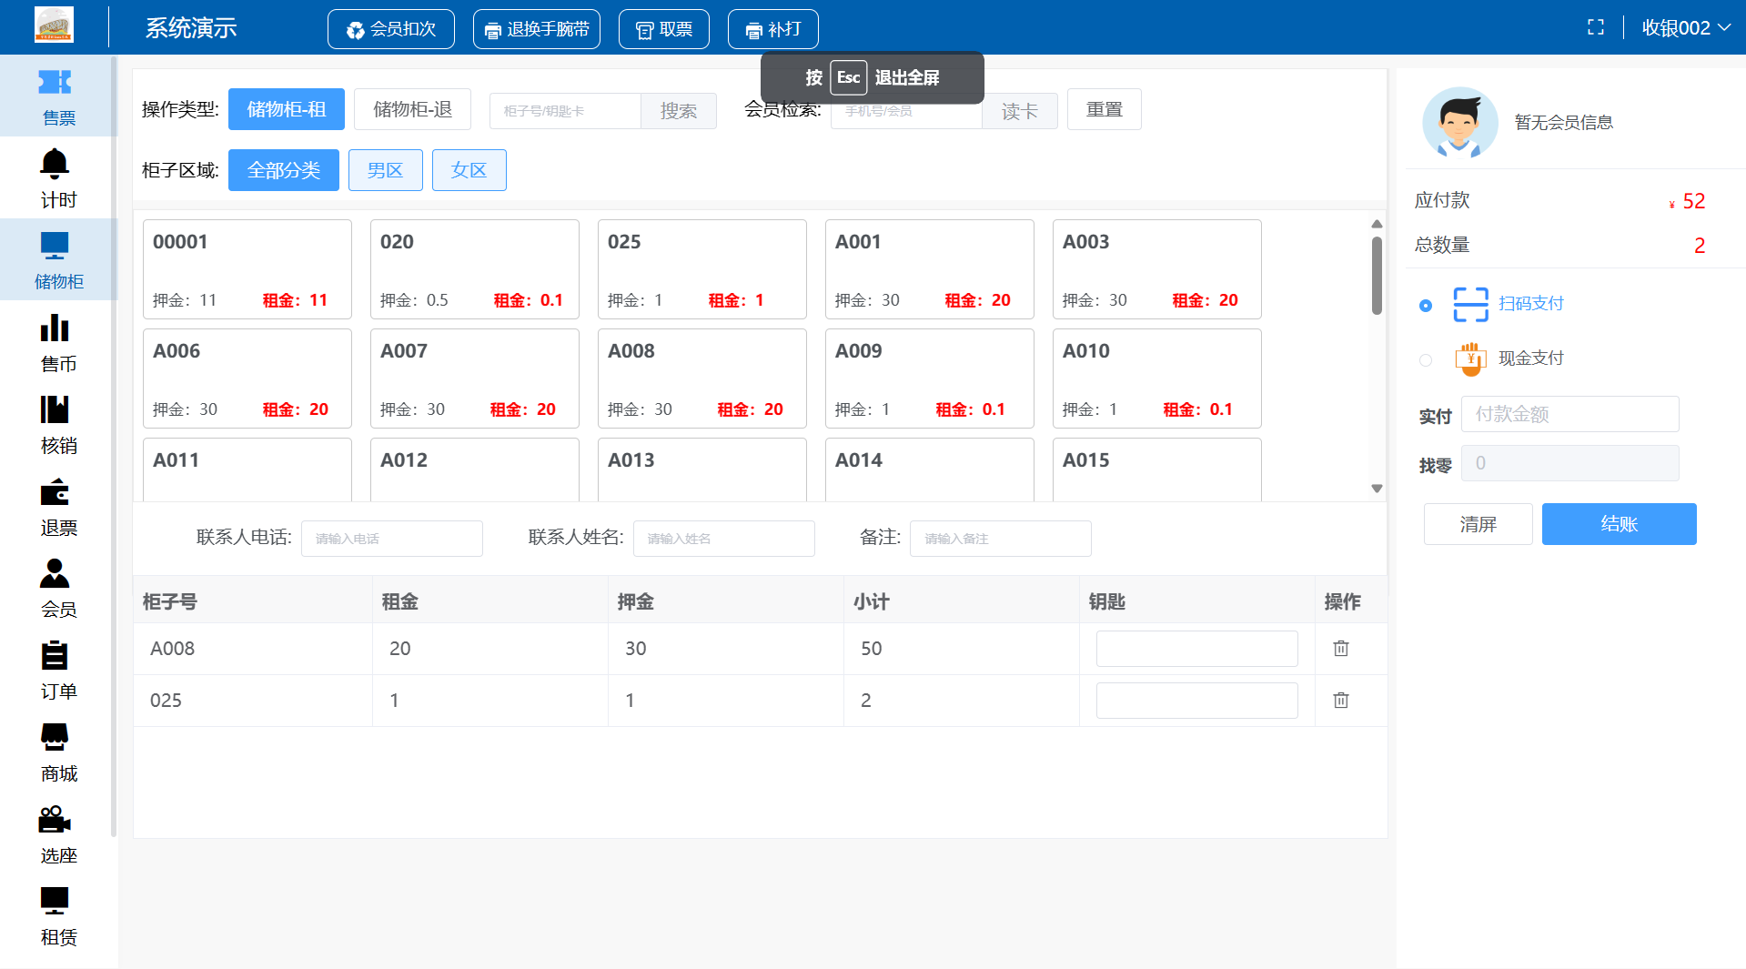Filter lockers by 男区 area
This screenshot has width=1746, height=969.
coord(385,170)
